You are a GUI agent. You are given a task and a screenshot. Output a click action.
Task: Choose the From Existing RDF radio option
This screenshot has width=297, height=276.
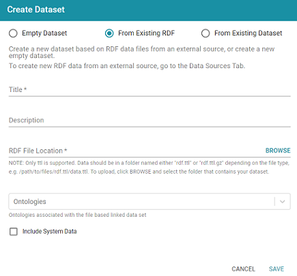pos(109,33)
